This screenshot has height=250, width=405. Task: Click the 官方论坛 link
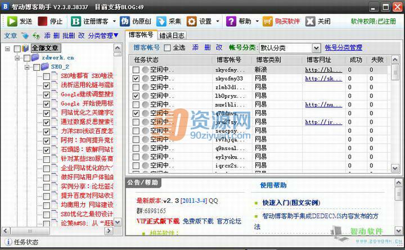point(229,221)
